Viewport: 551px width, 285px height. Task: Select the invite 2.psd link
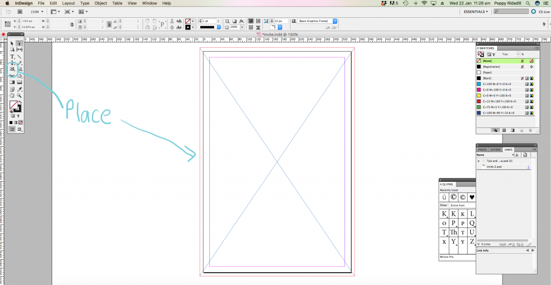click(494, 167)
